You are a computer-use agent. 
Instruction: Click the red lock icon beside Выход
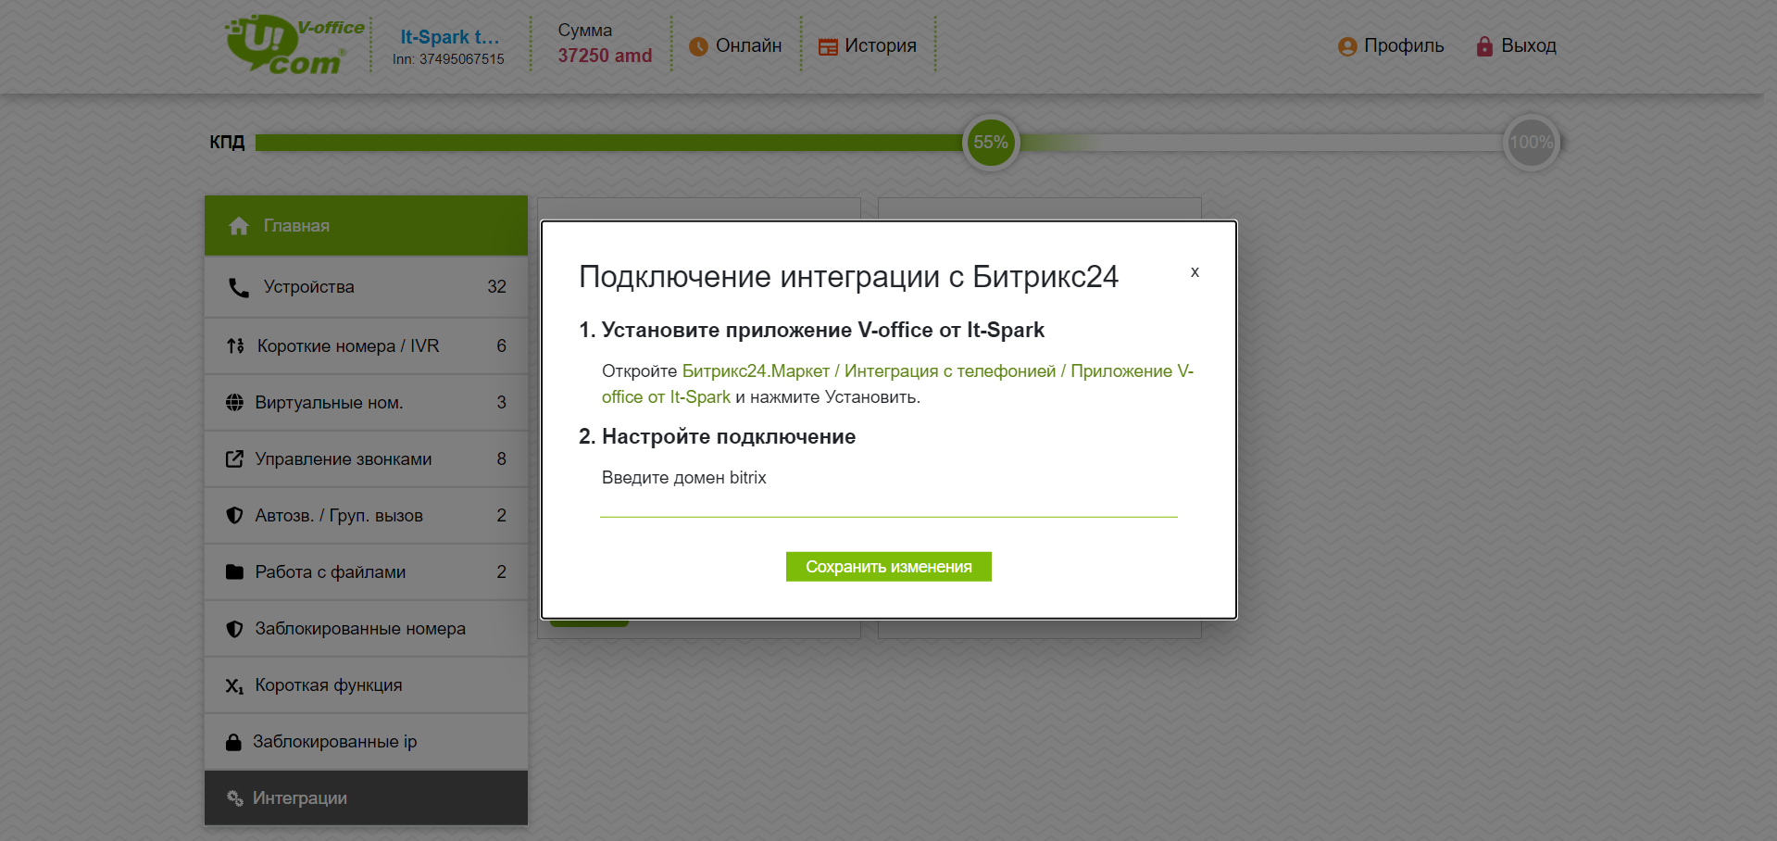(1484, 46)
